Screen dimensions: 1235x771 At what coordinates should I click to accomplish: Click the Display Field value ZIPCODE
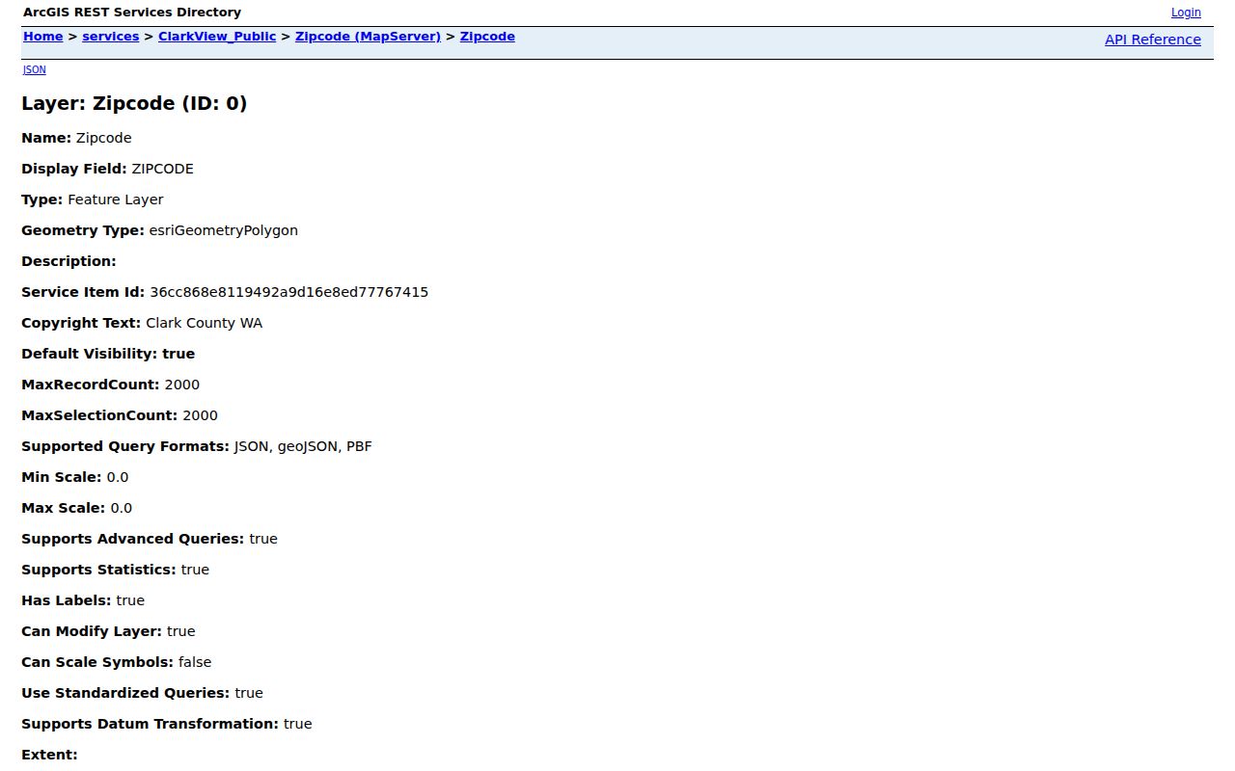tap(162, 169)
